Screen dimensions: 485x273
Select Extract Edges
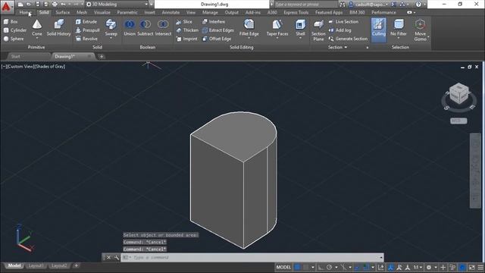click(217, 30)
